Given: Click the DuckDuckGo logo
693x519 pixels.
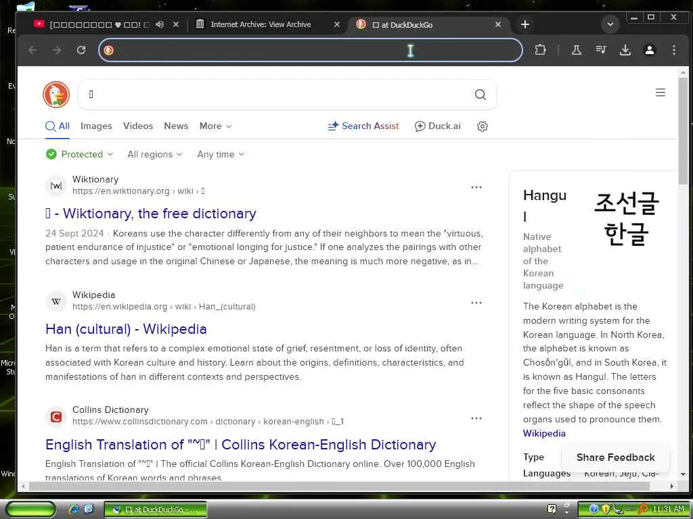Looking at the screenshot, I should coord(56,95).
